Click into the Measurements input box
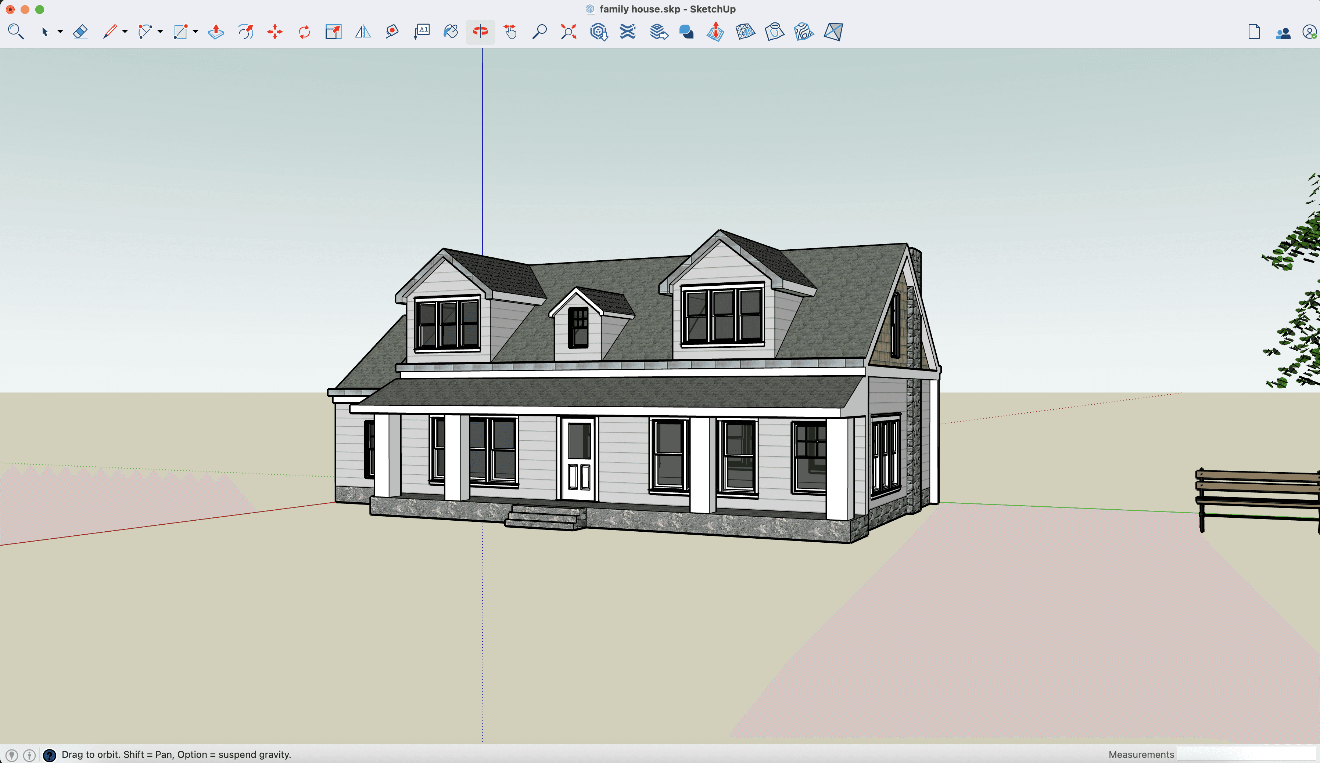Image resolution: width=1320 pixels, height=763 pixels. (1247, 754)
